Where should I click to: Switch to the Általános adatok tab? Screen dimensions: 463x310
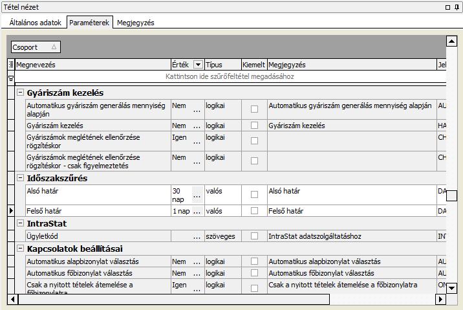click(x=35, y=23)
